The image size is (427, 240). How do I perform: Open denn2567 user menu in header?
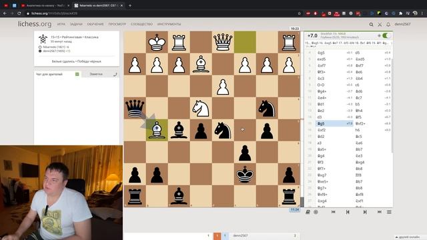402,24
